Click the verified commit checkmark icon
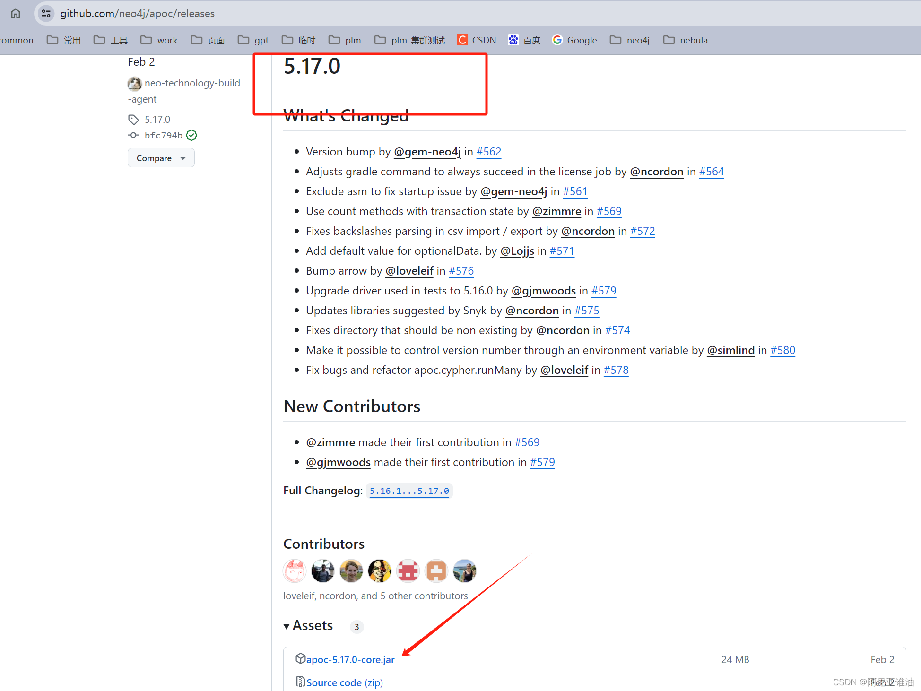 click(191, 136)
